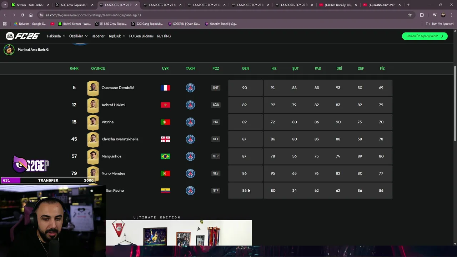Click Nuno Mendes's pace value 95

pyautogui.click(x=273, y=173)
